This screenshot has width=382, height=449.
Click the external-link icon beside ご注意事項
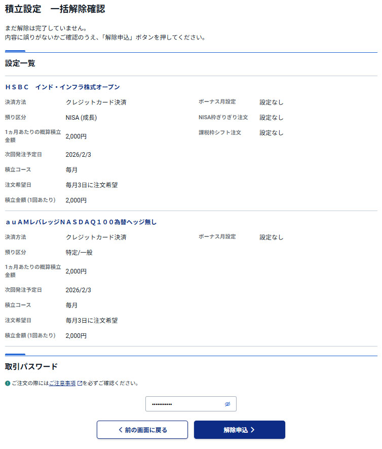point(80,383)
